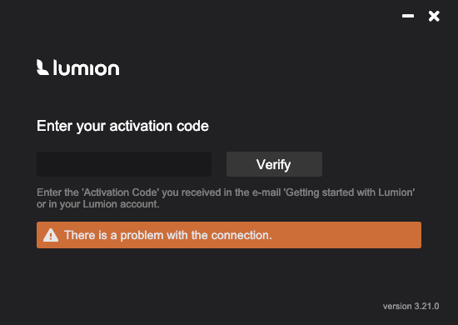Viewport: 458px width, 325px height.
Task: Close the Lumion activation window
Action: point(434,16)
